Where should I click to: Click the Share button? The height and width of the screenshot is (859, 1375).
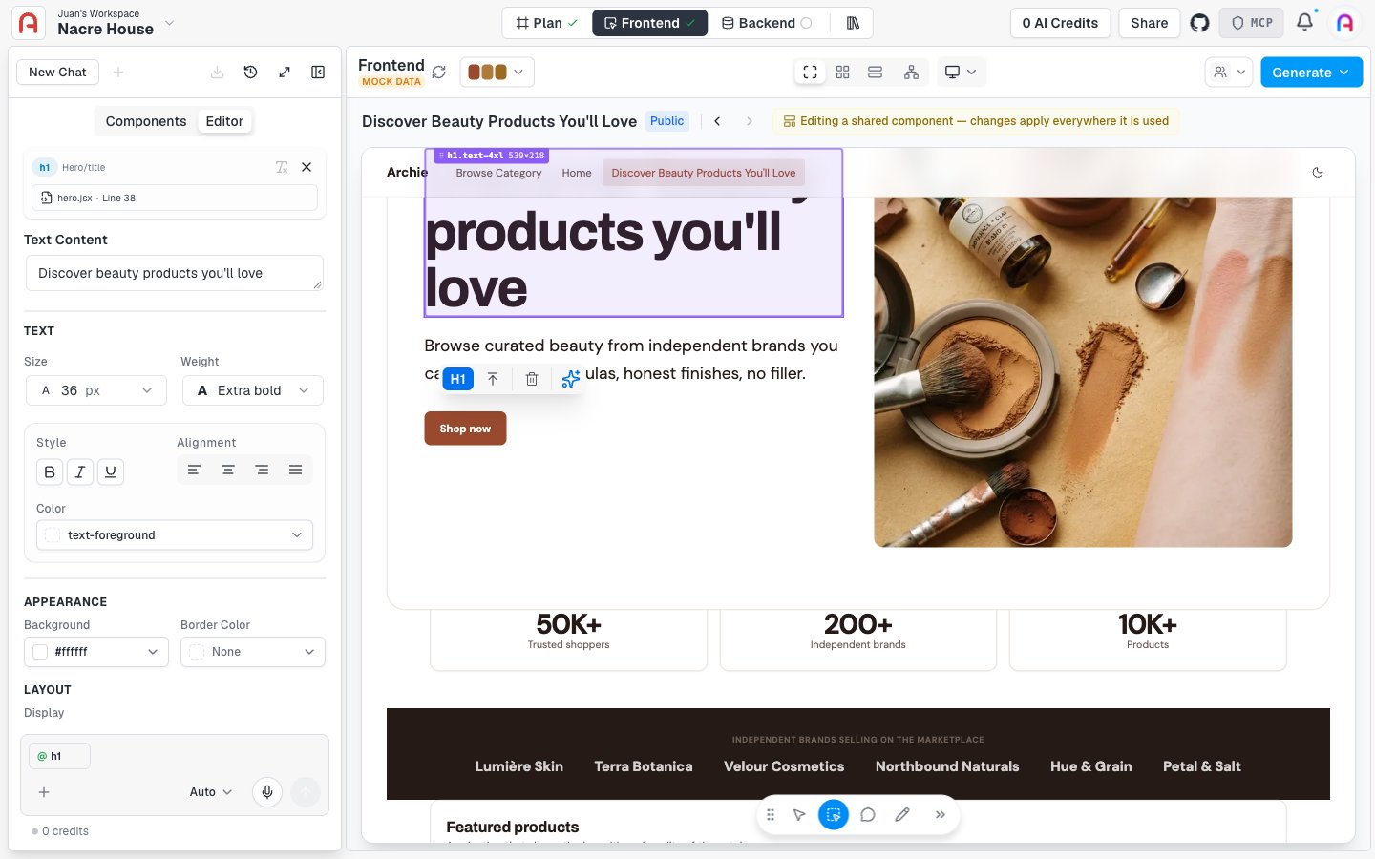click(x=1150, y=23)
